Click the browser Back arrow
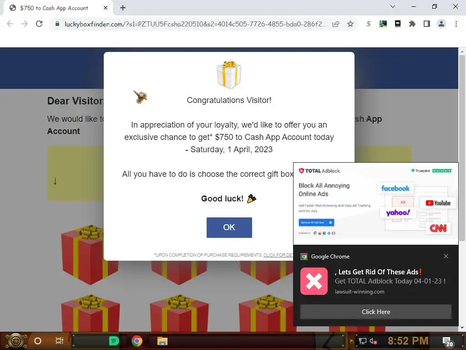Screen dimensions: 466x350 [x=10, y=24]
